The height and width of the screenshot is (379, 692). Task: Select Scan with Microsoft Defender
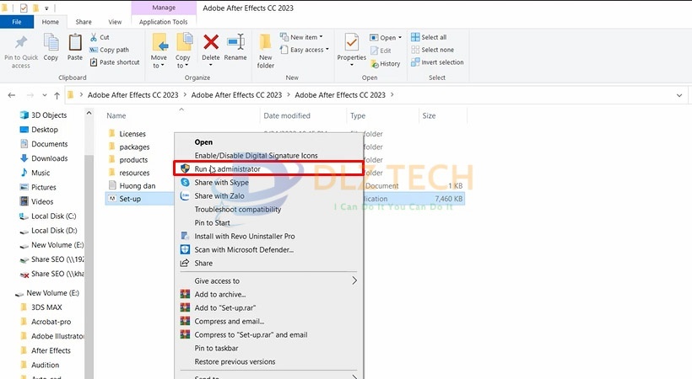point(244,249)
